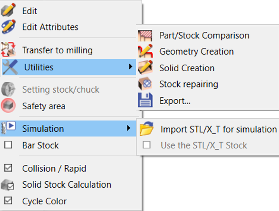Expand the Simulation submenu arrow
This screenshot has height=211, width=279.
pos(129,128)
